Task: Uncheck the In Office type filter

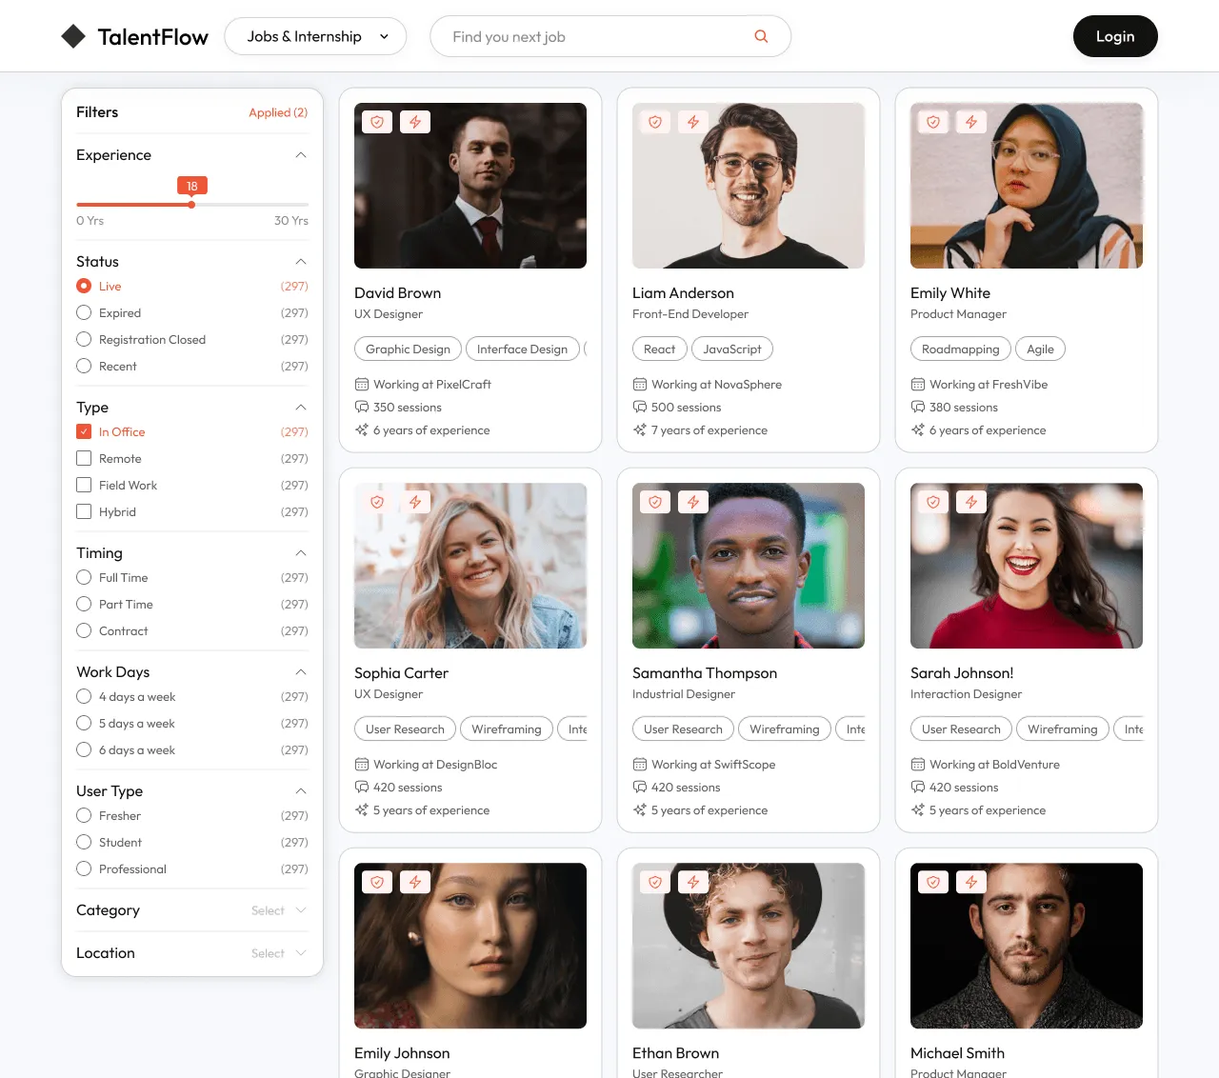Action: click(83, 431)
